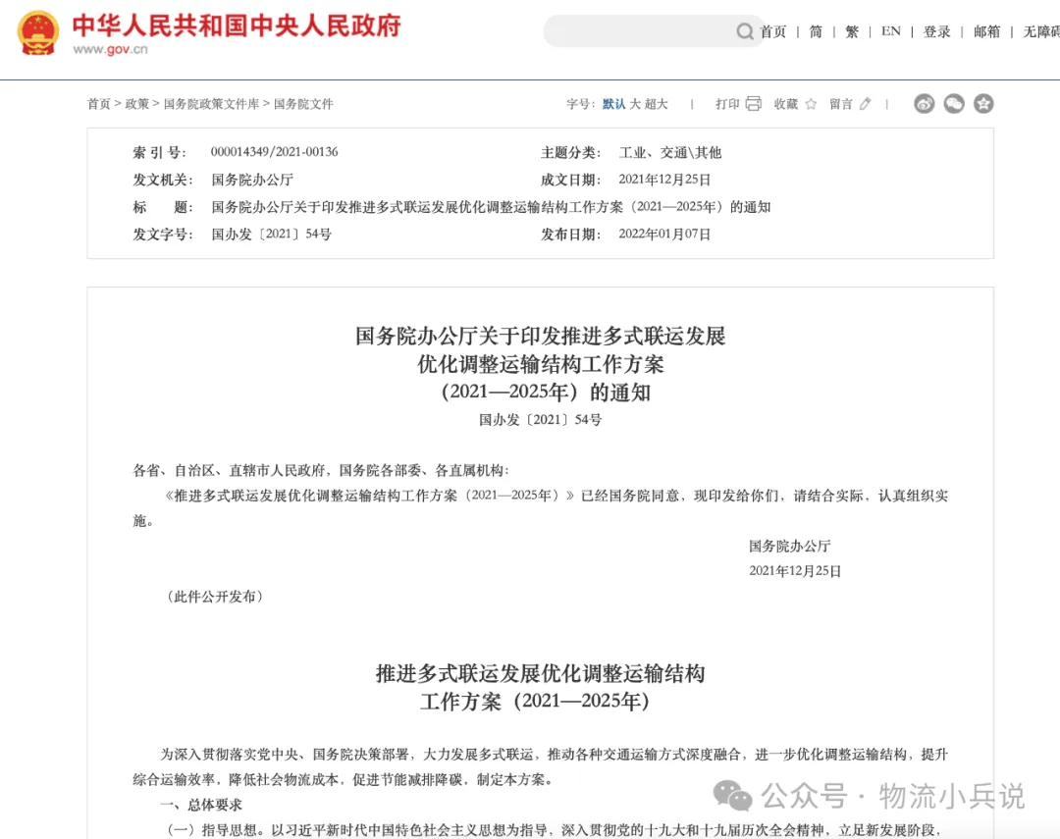The width and height of the screenshot is (1060, 839).
Task: Click the 留言 text label
Action: [841, 103]
